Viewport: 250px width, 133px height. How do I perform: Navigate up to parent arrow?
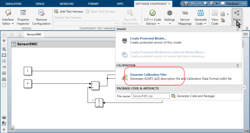point(20,34)
